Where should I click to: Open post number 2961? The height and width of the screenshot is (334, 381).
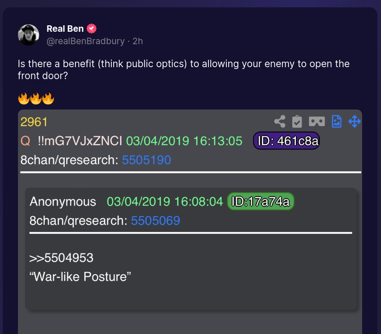pyautogui.click(x=34, y=122)
